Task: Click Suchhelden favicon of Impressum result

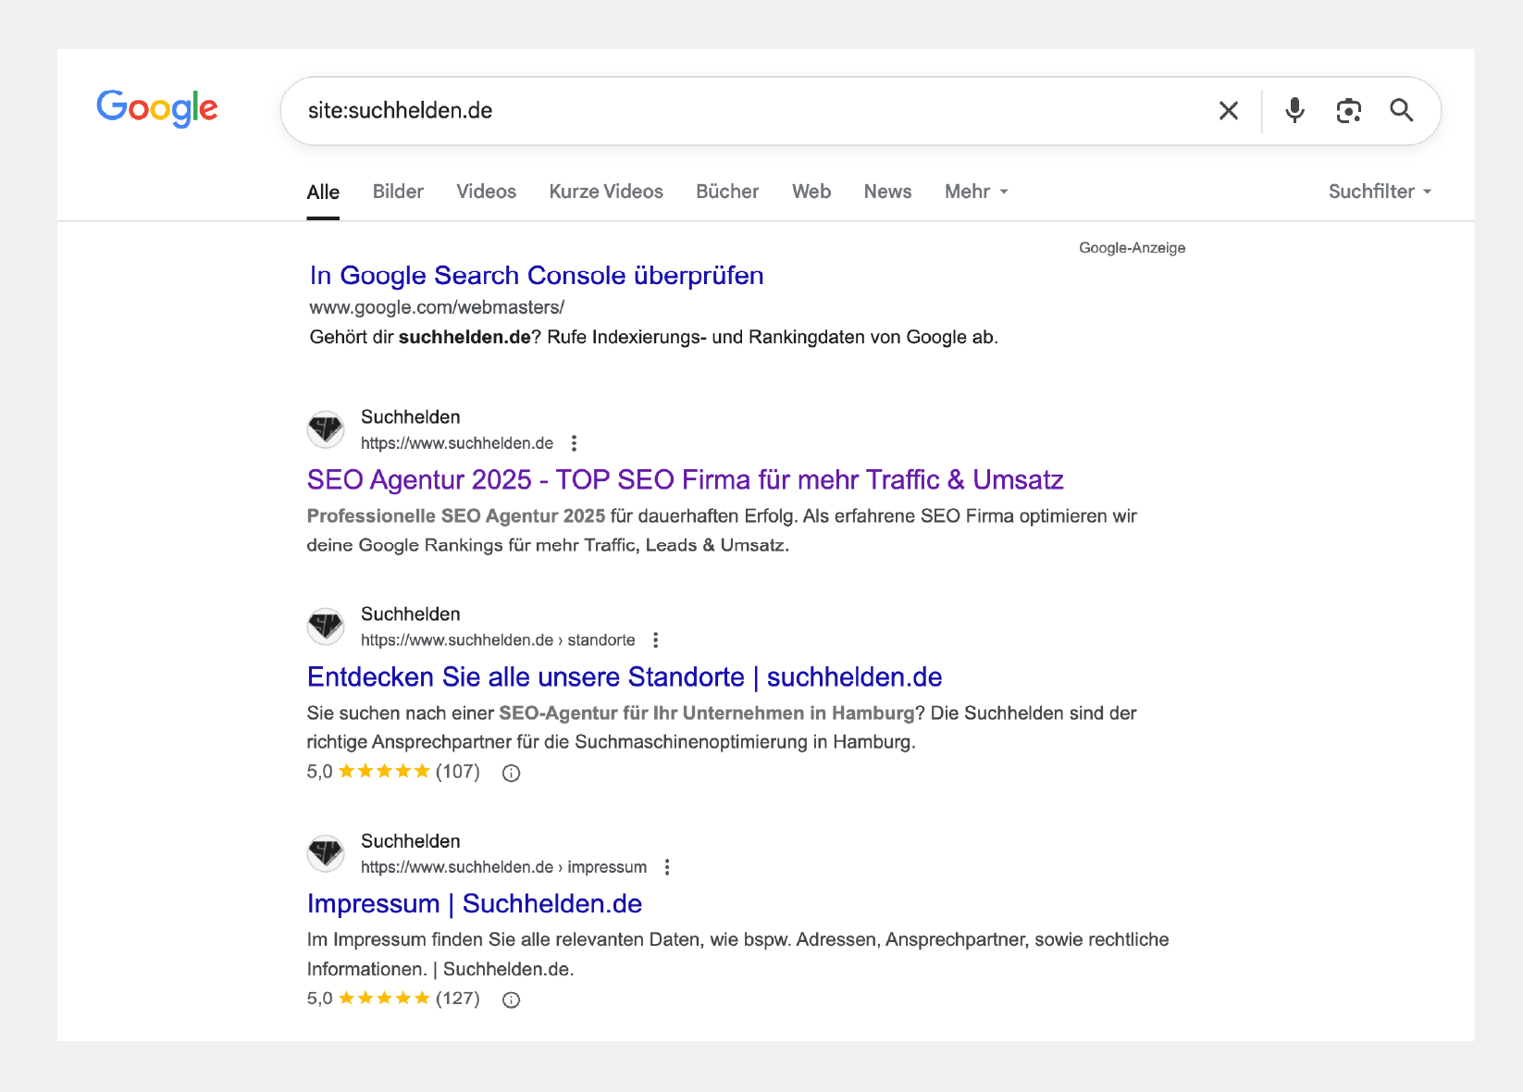Action: [x=326, y=853]
